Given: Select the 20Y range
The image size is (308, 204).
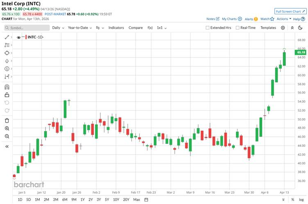Looking at the screenshot, I should click(x=126, y=200).
